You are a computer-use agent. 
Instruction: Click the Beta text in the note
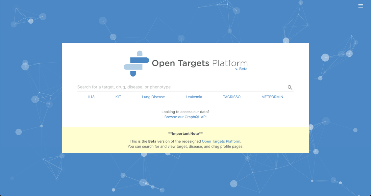coord(152,141)
